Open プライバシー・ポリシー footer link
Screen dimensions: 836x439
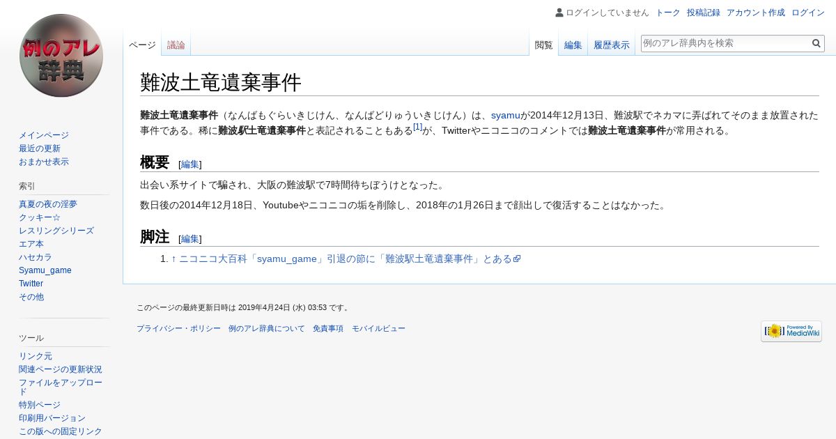(178, 328)
